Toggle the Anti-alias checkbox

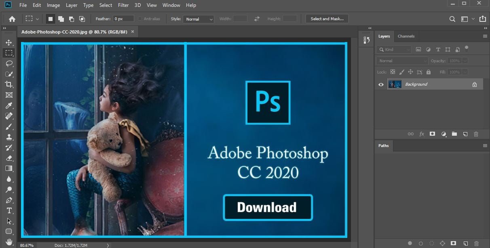point(140,19)
